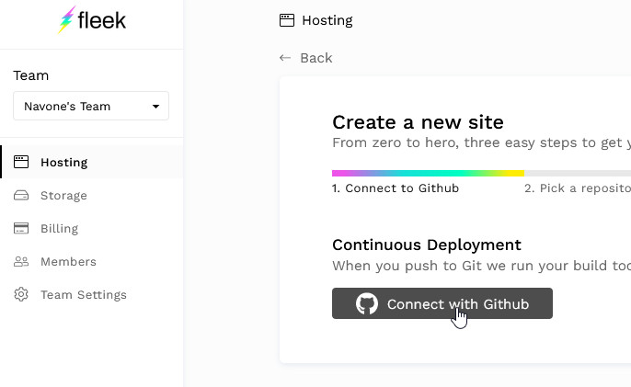Click the Storage drive icon
Image resolution: width=631 pixels, height=387 pixels.
point(21,196)
